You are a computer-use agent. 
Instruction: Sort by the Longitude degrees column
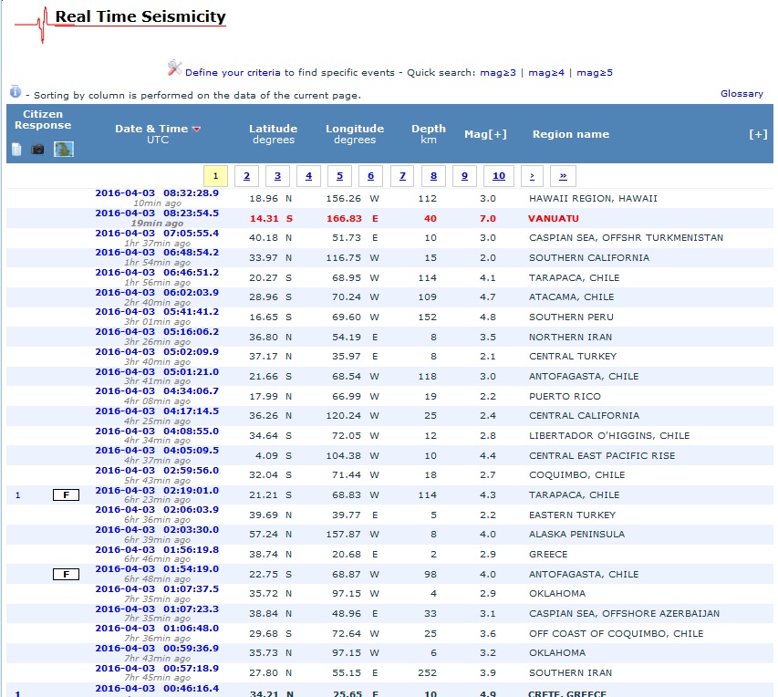[x=355, y=134]
